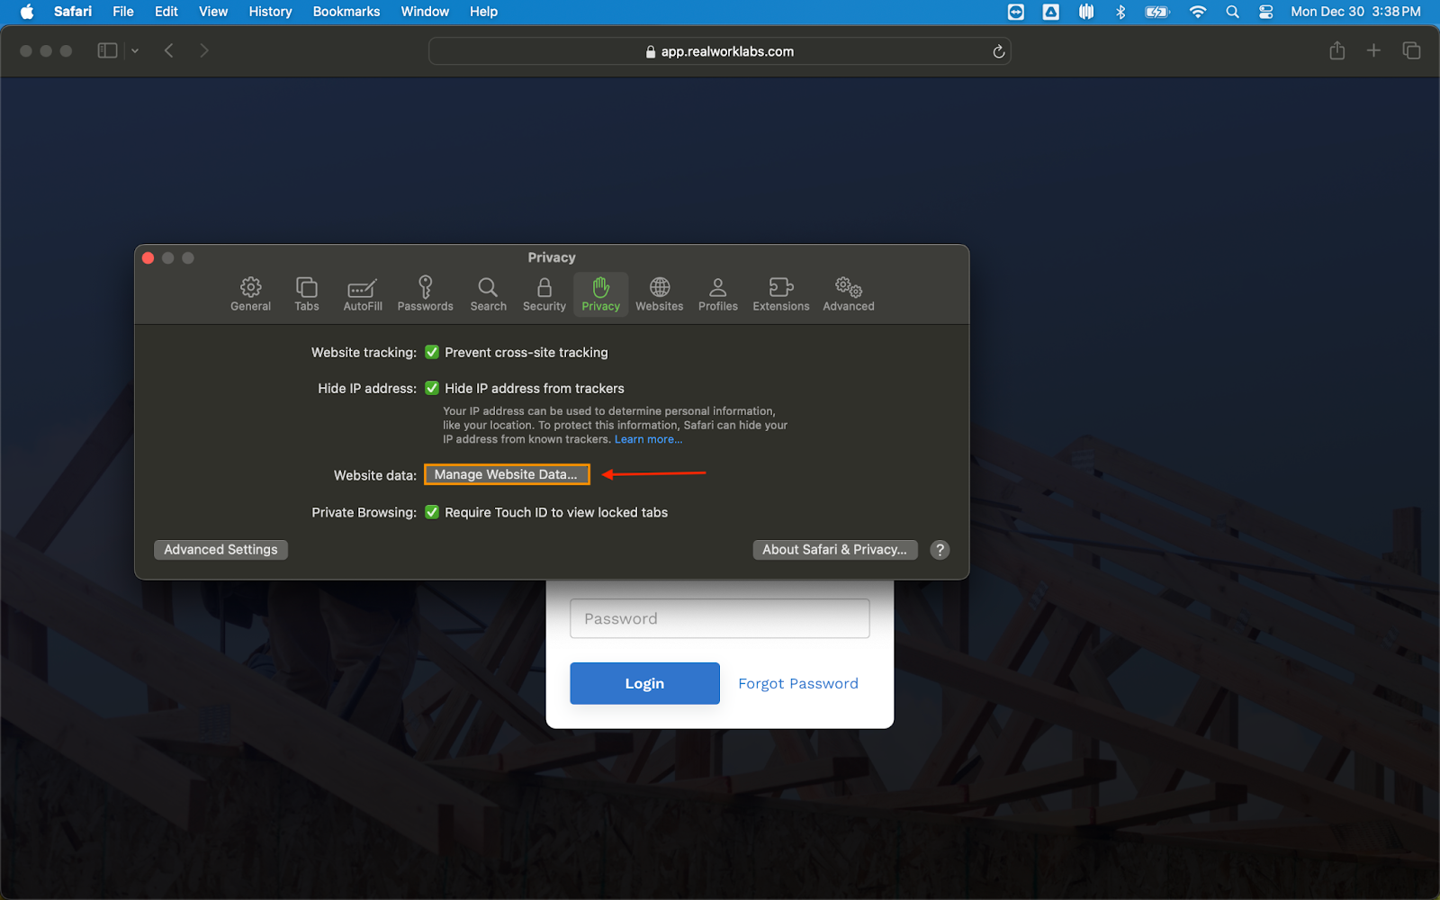The width and height of the screenshot is (1440, 900).
Task: Expand the sidebar tab group dropdown arrow
Action: point(135,51)
